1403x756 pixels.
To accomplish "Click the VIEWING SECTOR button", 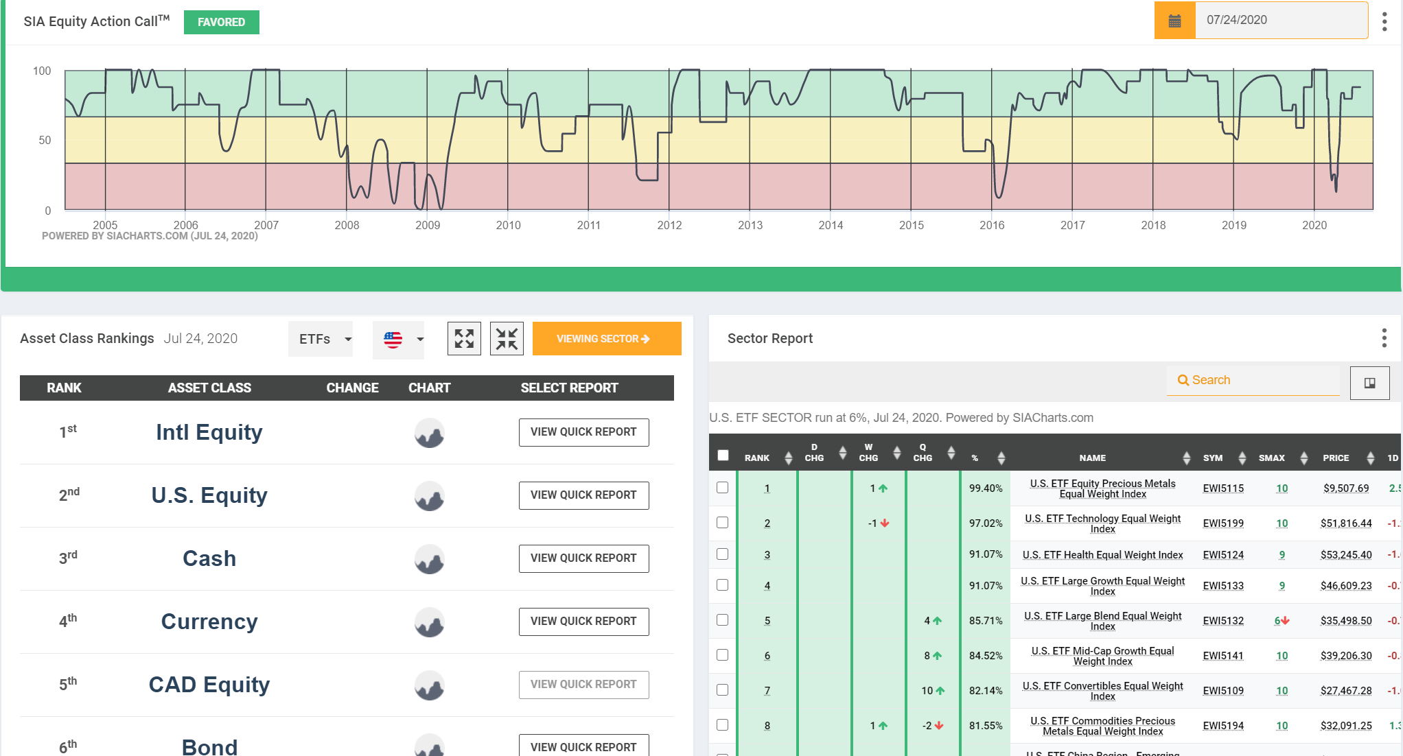I will click(607, 338).
